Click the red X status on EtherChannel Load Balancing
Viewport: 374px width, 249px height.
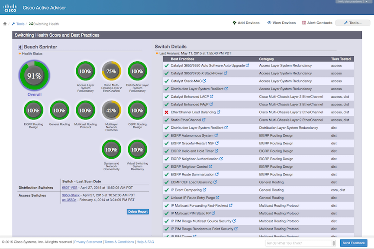pyautogui.click(x=166, y=112)
